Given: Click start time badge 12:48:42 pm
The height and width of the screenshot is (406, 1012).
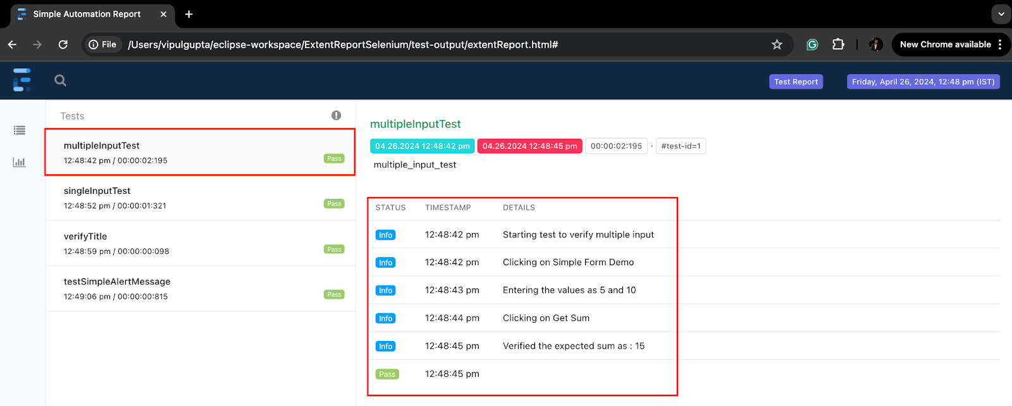Looking at the screenshot, I should 422,146.
